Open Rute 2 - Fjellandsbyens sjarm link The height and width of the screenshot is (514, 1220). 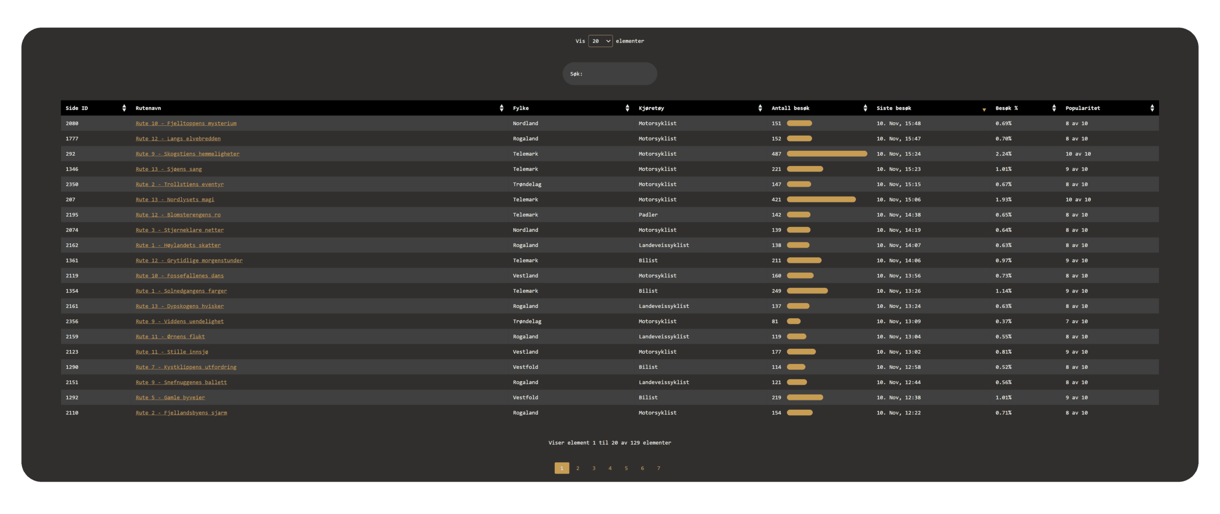pos(181,413)
